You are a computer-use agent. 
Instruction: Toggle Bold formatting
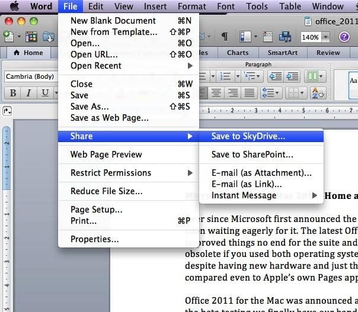pos(12,93)
